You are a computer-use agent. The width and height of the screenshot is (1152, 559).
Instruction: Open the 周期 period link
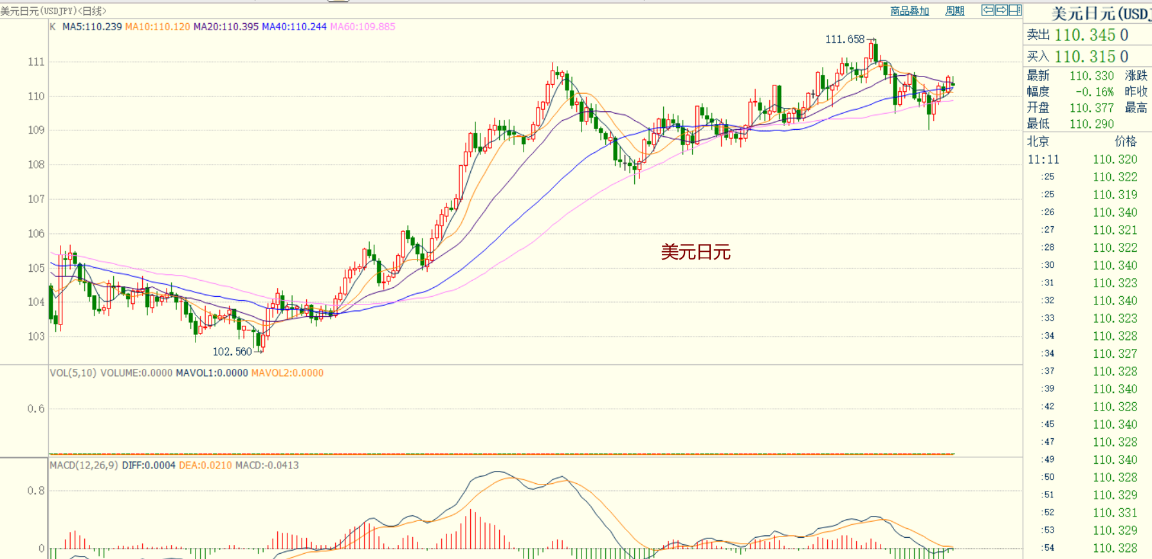point(955,11)
